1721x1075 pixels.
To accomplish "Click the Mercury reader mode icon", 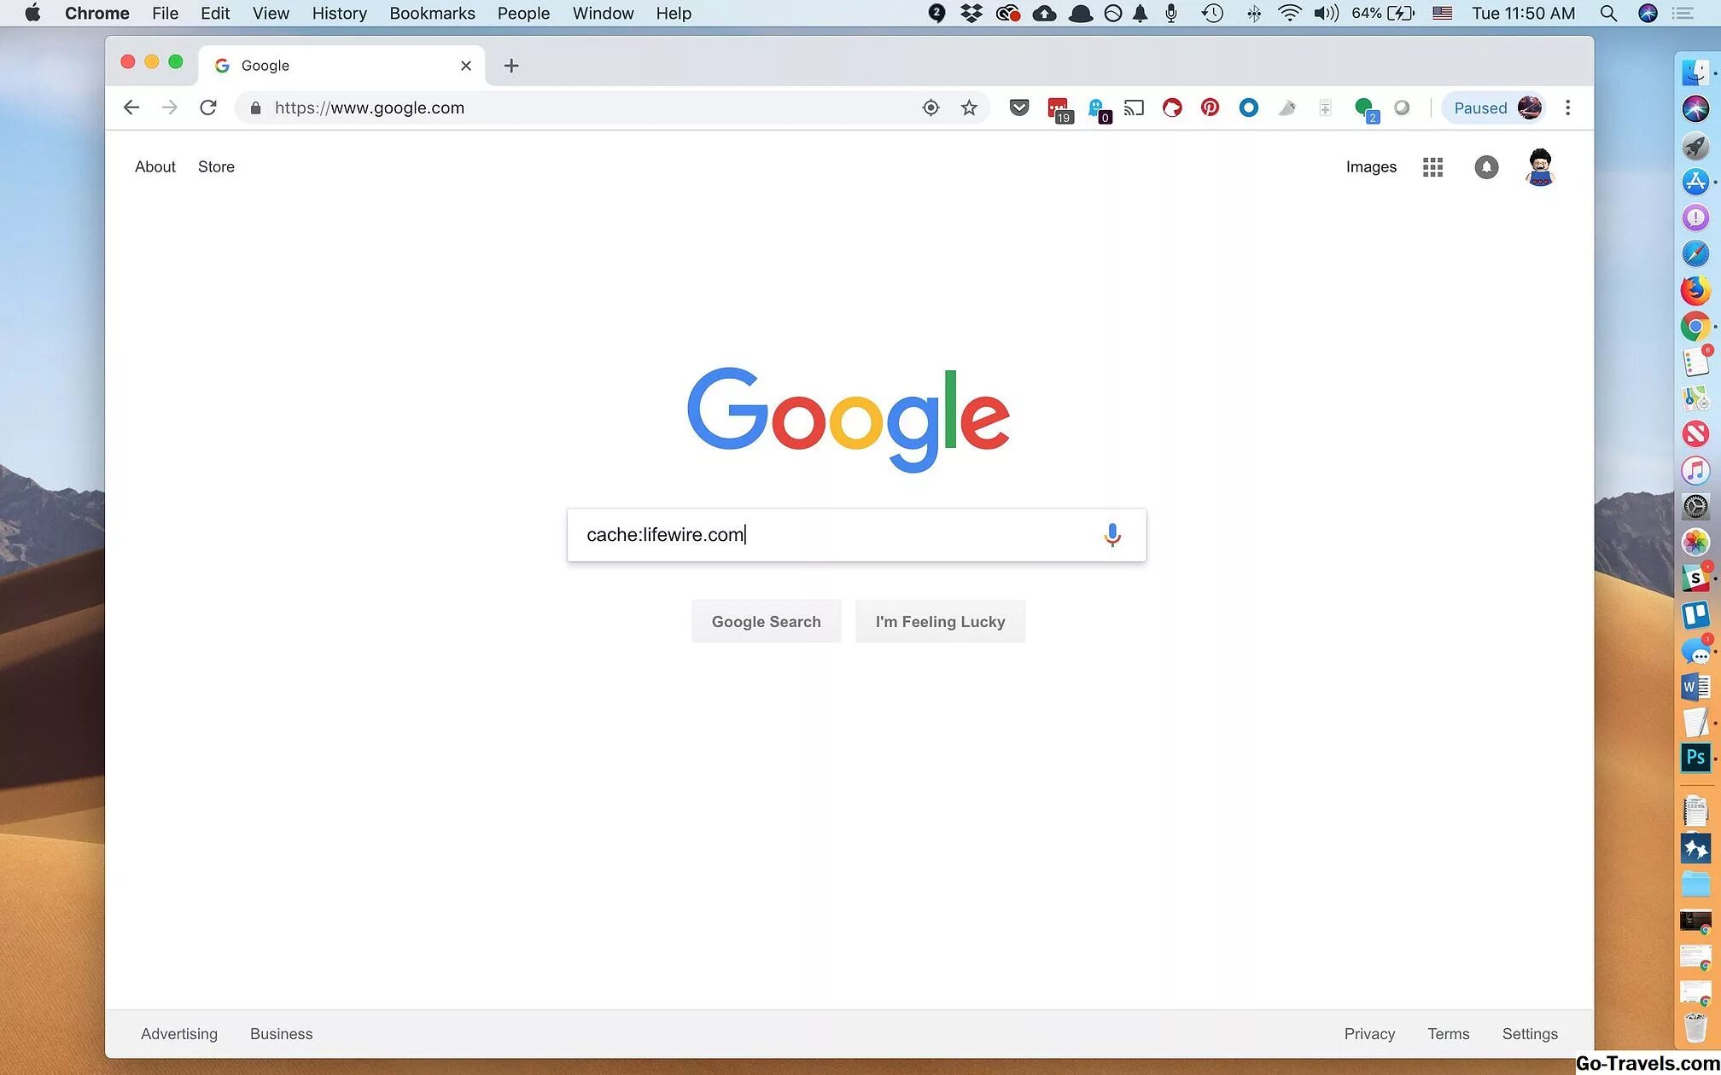I will (1287, 107).
